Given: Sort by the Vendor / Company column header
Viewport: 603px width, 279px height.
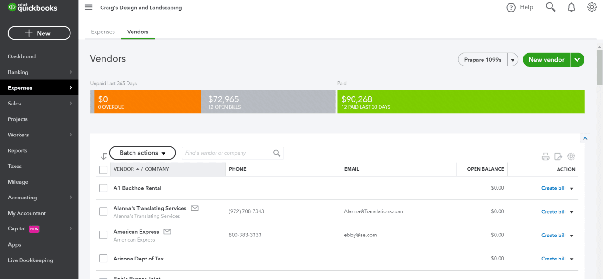Looking at the screenshot, I should (168, 169).
